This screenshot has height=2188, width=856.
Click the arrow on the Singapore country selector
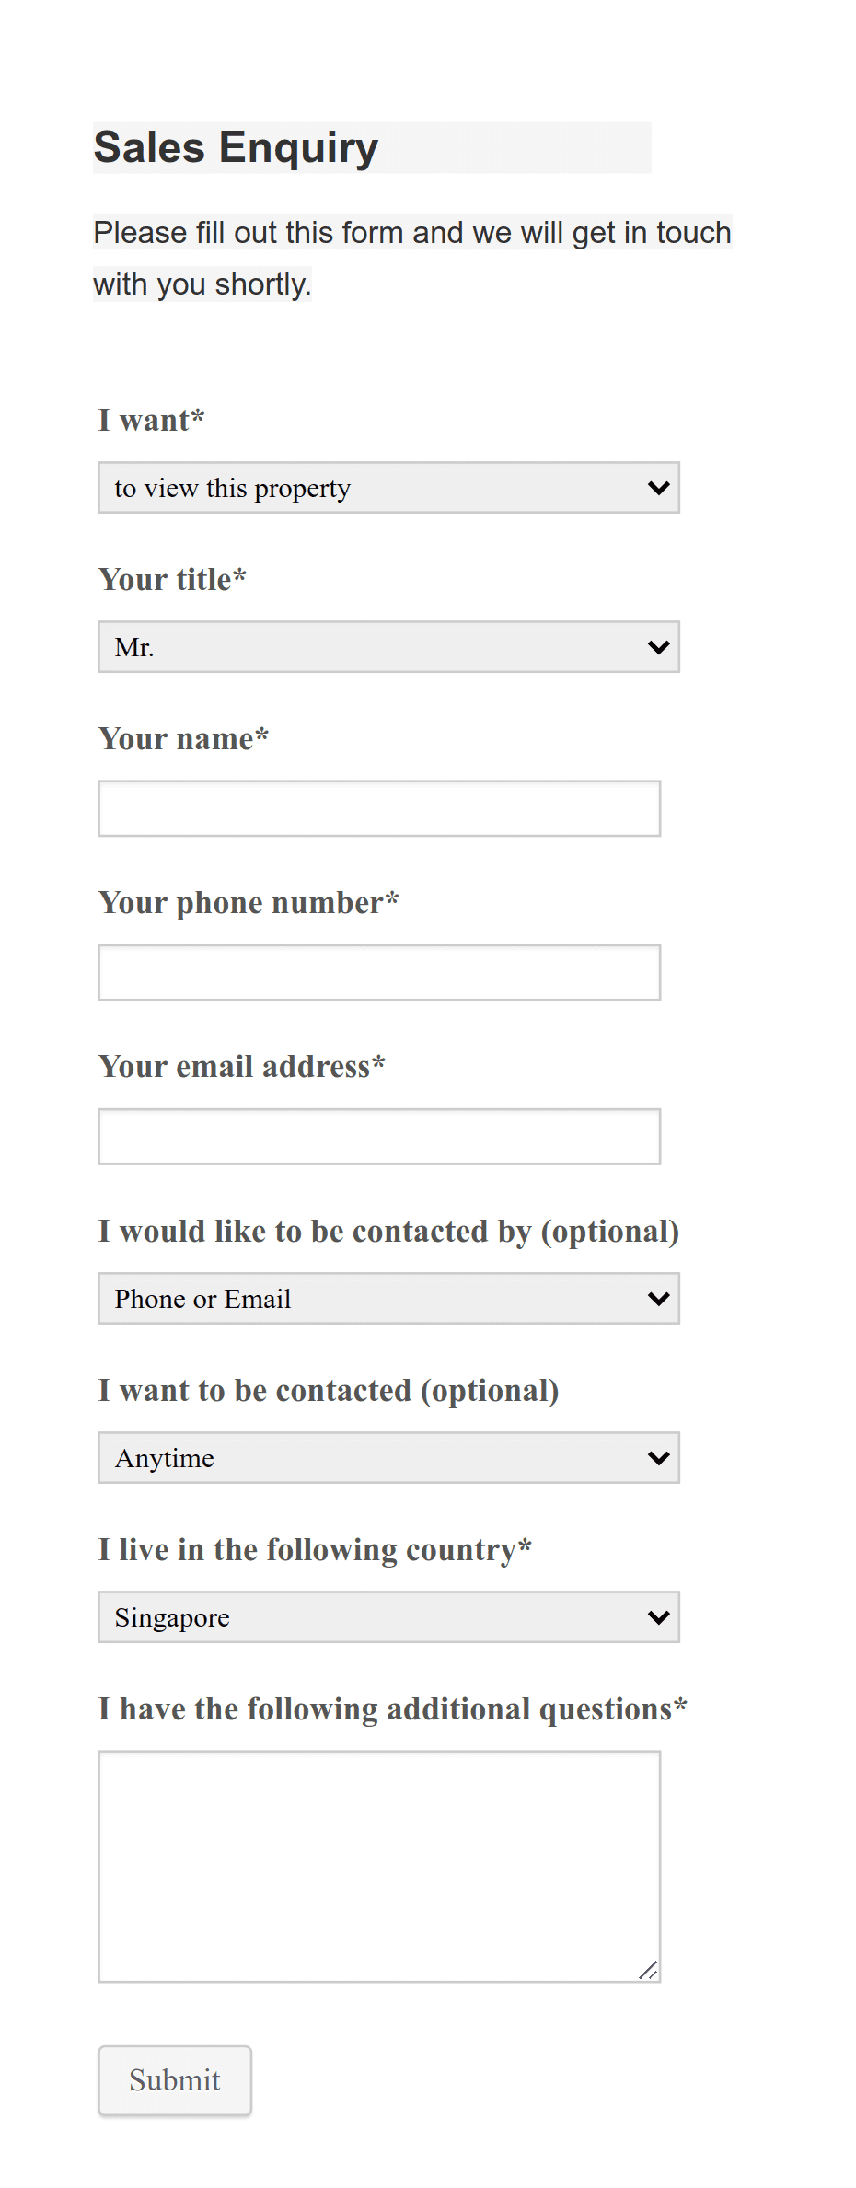pyautogui.click(x=657, y=1616)
